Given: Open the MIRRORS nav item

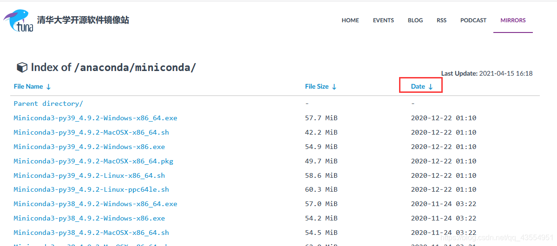Looking at the screenshot, I should click(513, 20).
